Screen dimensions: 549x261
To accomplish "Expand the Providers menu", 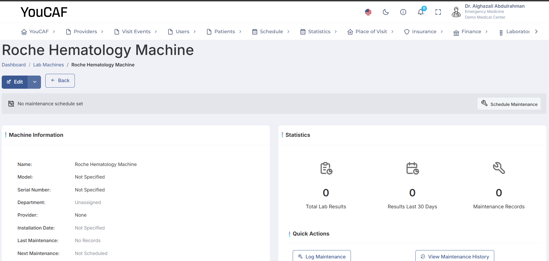I will tap(85, 31).
